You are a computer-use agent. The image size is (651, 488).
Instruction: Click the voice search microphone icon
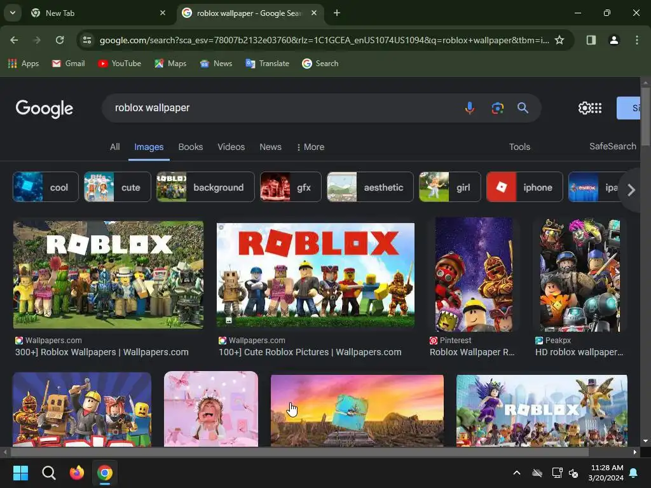point(470,108)
